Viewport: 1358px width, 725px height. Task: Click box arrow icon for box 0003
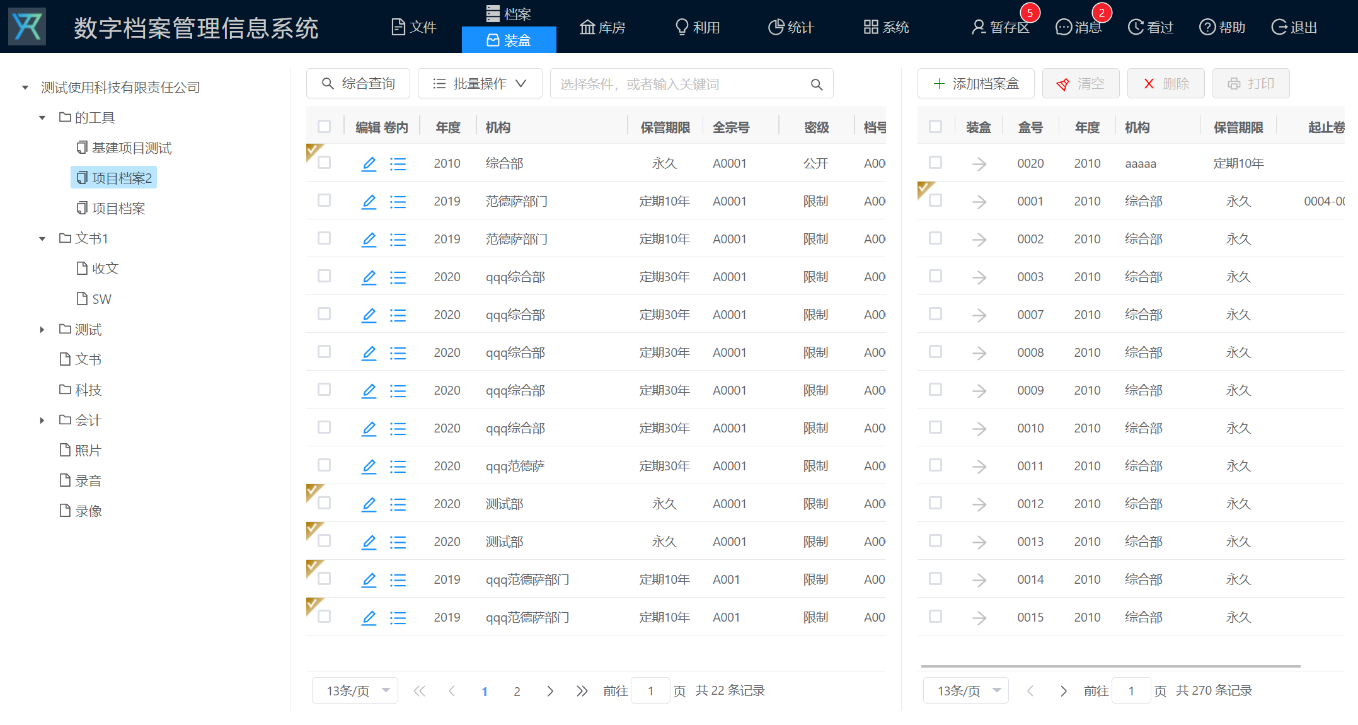979,277
